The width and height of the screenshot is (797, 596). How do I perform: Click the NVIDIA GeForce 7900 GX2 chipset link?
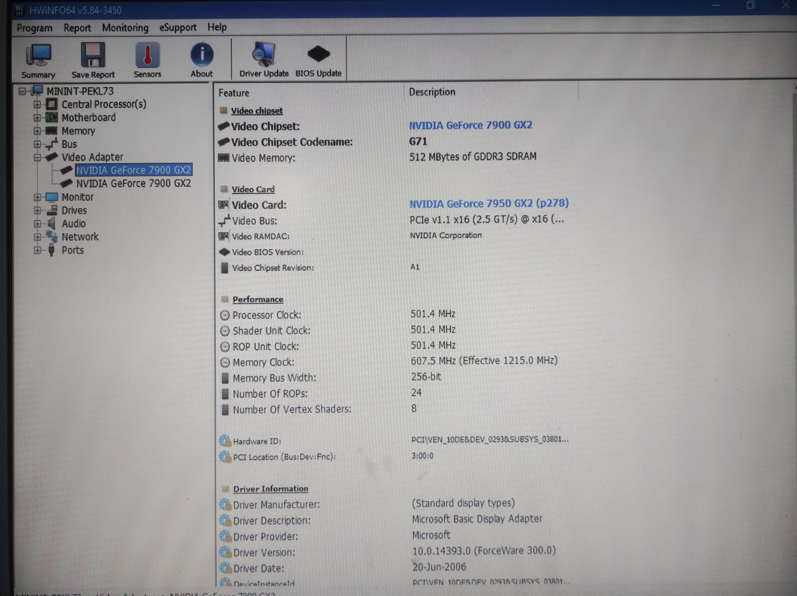(x=470, y=125)
